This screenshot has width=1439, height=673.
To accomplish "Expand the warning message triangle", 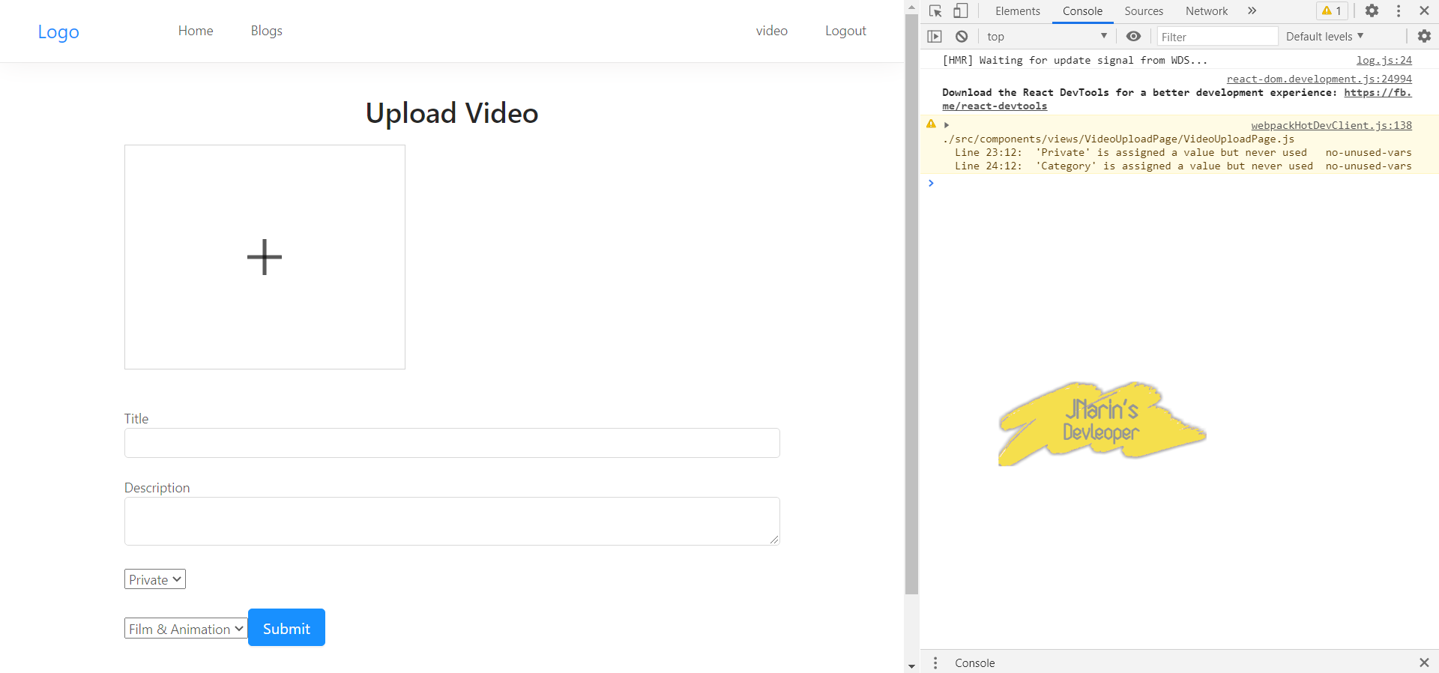I will pos(947,125).
